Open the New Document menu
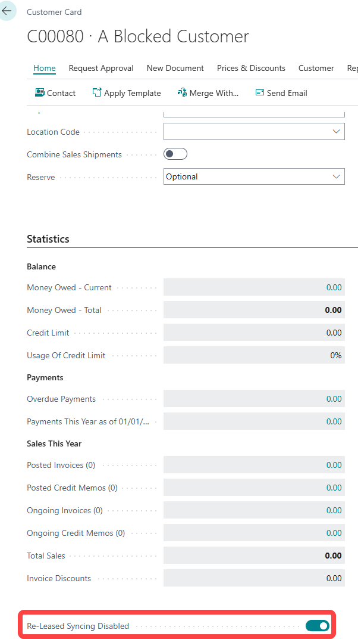The image size is (358, 639). coord(175,68)
